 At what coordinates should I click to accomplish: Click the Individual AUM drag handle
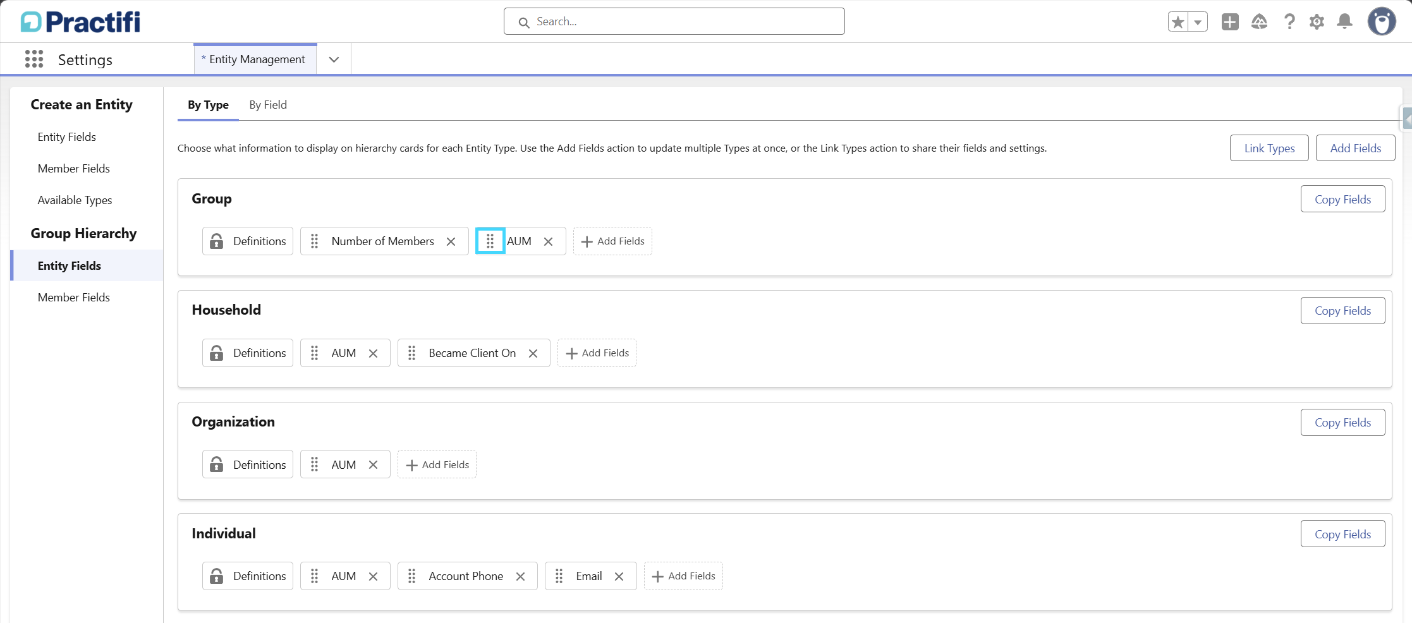(x=315, y=576)
